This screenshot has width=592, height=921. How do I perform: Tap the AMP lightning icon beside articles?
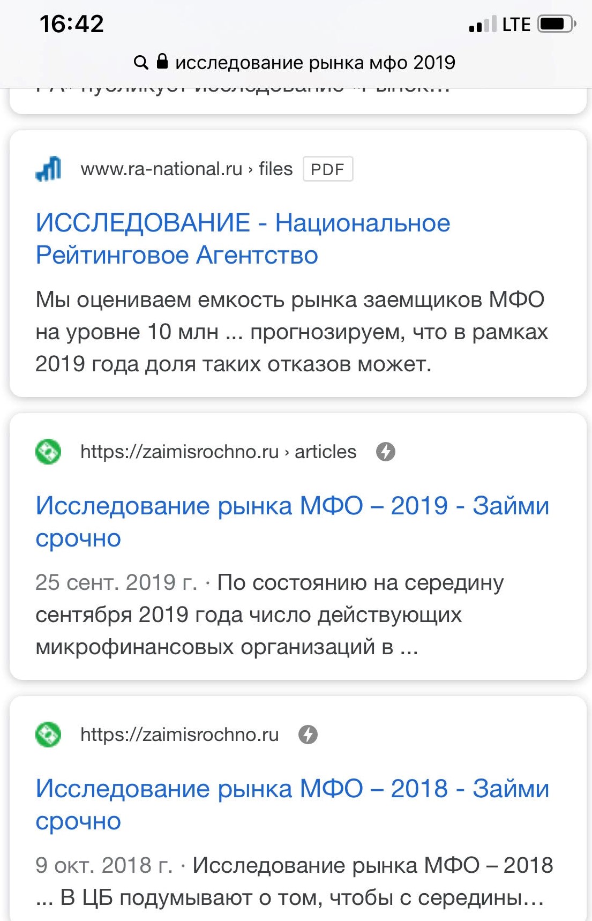386,452
